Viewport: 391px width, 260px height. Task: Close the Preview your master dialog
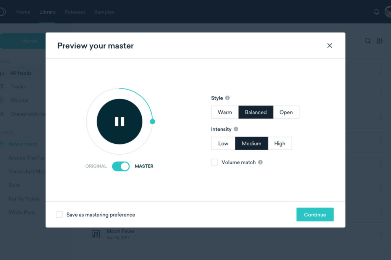coord(330,46)
